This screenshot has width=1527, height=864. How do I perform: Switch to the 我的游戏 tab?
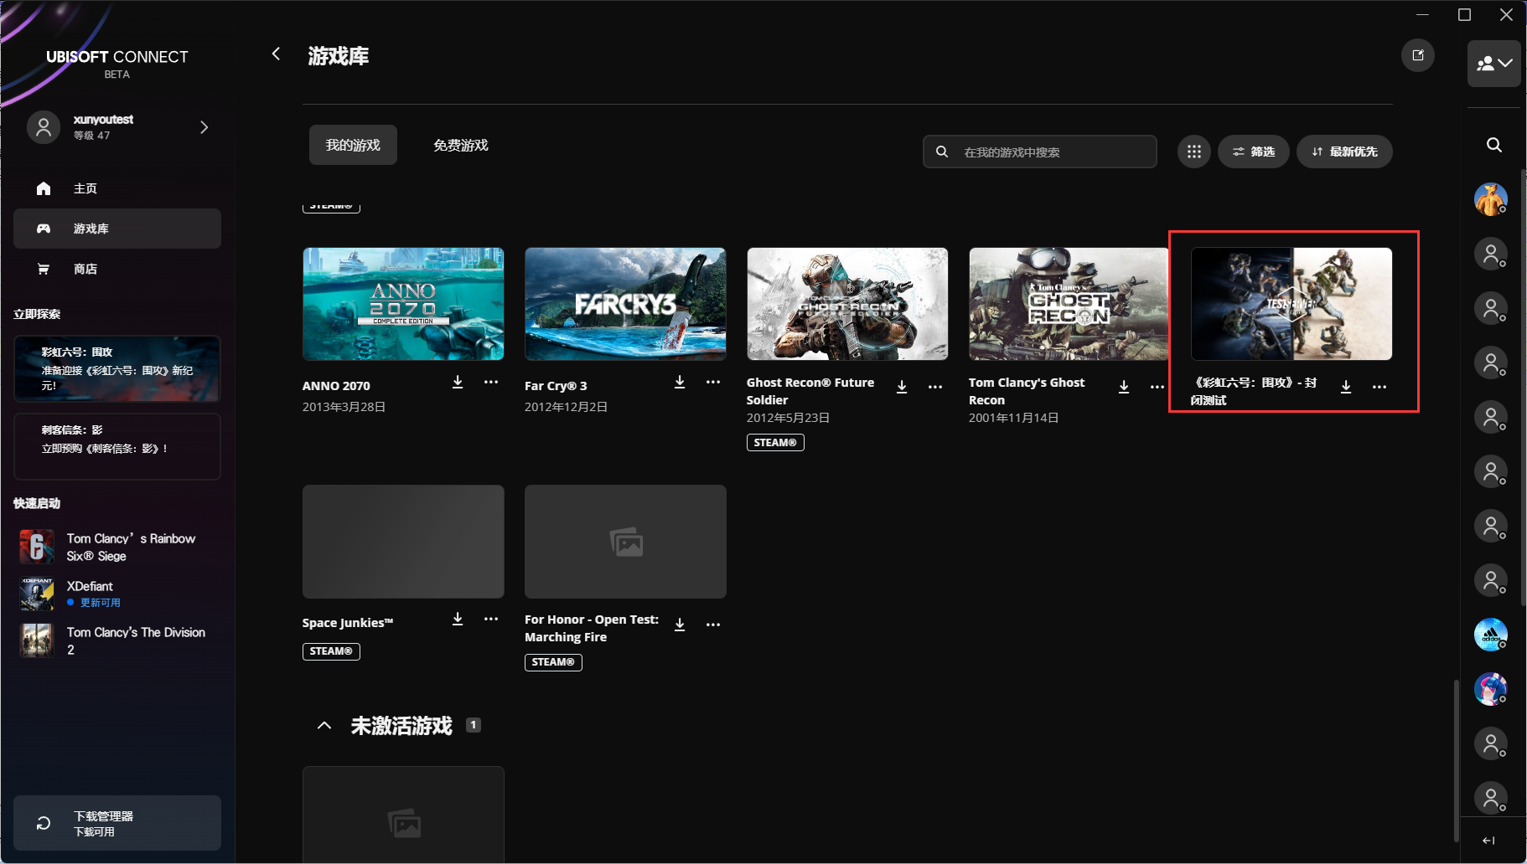click(x=353, y=145)
